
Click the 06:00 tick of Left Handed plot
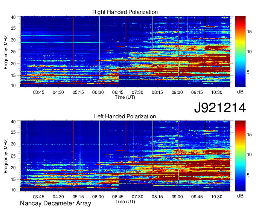(x=98, y=197)
